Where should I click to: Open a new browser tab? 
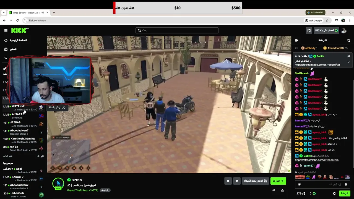pyautogui.click(x=54, y=12)
